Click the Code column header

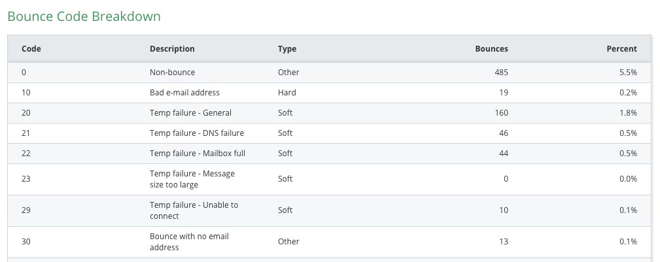pos(31,49)
